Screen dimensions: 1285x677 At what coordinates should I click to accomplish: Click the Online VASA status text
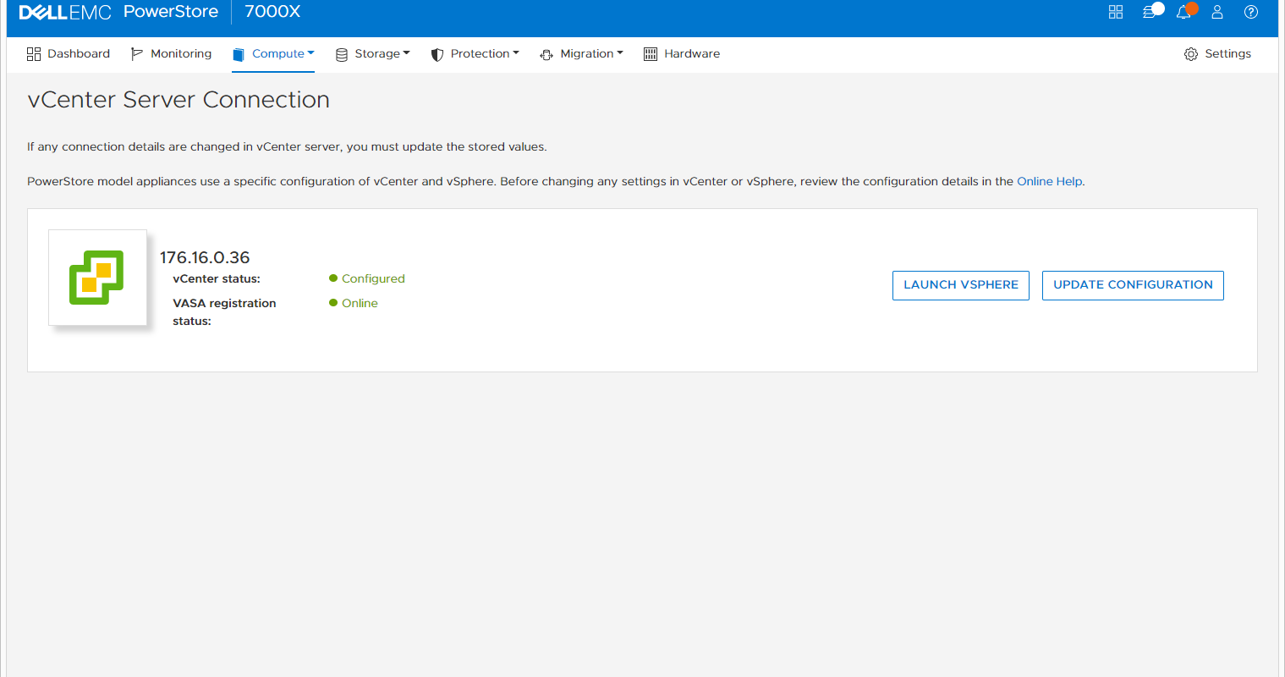click(x=360, y=303)
